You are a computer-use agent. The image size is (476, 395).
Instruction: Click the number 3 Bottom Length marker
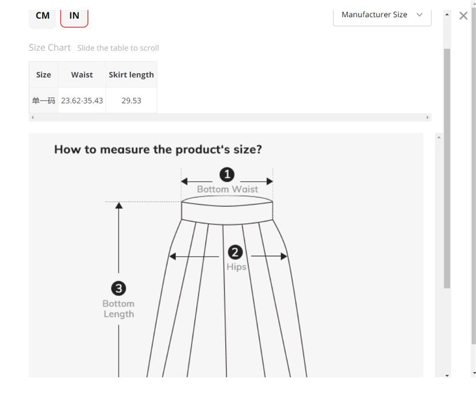pos(119,288)
